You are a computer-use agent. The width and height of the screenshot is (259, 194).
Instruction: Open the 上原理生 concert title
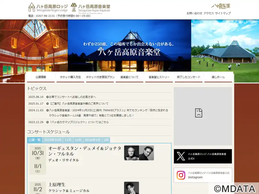[x=57, y=185]
